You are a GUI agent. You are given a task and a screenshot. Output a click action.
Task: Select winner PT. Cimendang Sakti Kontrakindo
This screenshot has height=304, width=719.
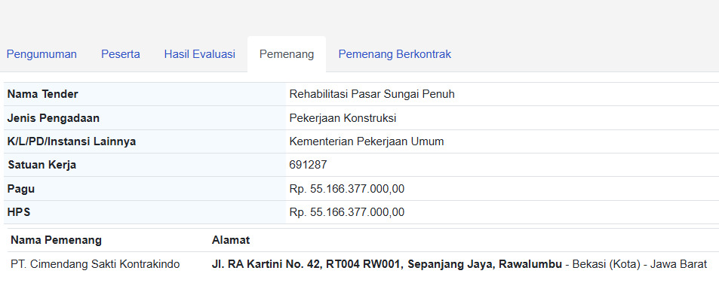tap(95, 264)
